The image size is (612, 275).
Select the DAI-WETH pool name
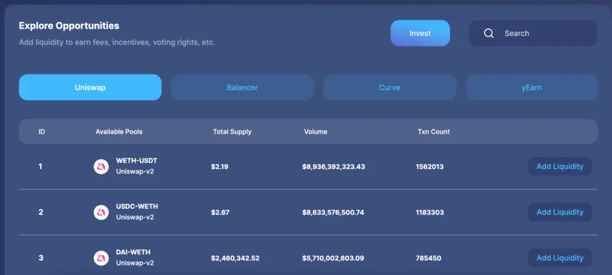(133, 252)
